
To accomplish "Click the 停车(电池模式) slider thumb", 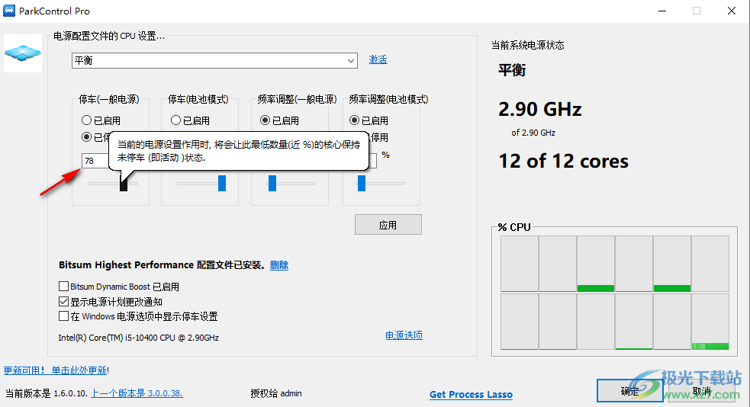I will coord(222,184).
